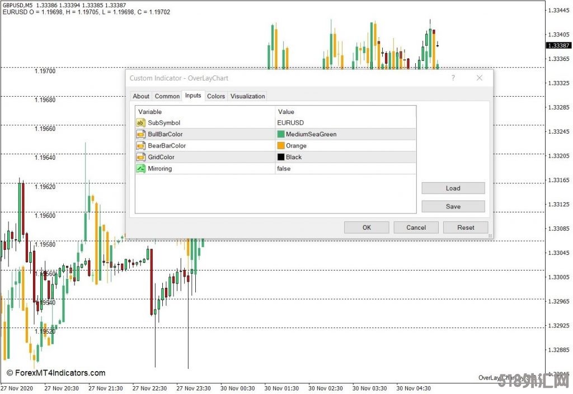The width and height of the screenshot is (573, 394).
Task: Open the About tab
Action: pyautogui.click(x=140, y=96)
